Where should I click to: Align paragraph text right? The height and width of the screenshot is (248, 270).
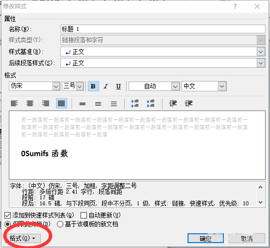(x=46, y=104)
